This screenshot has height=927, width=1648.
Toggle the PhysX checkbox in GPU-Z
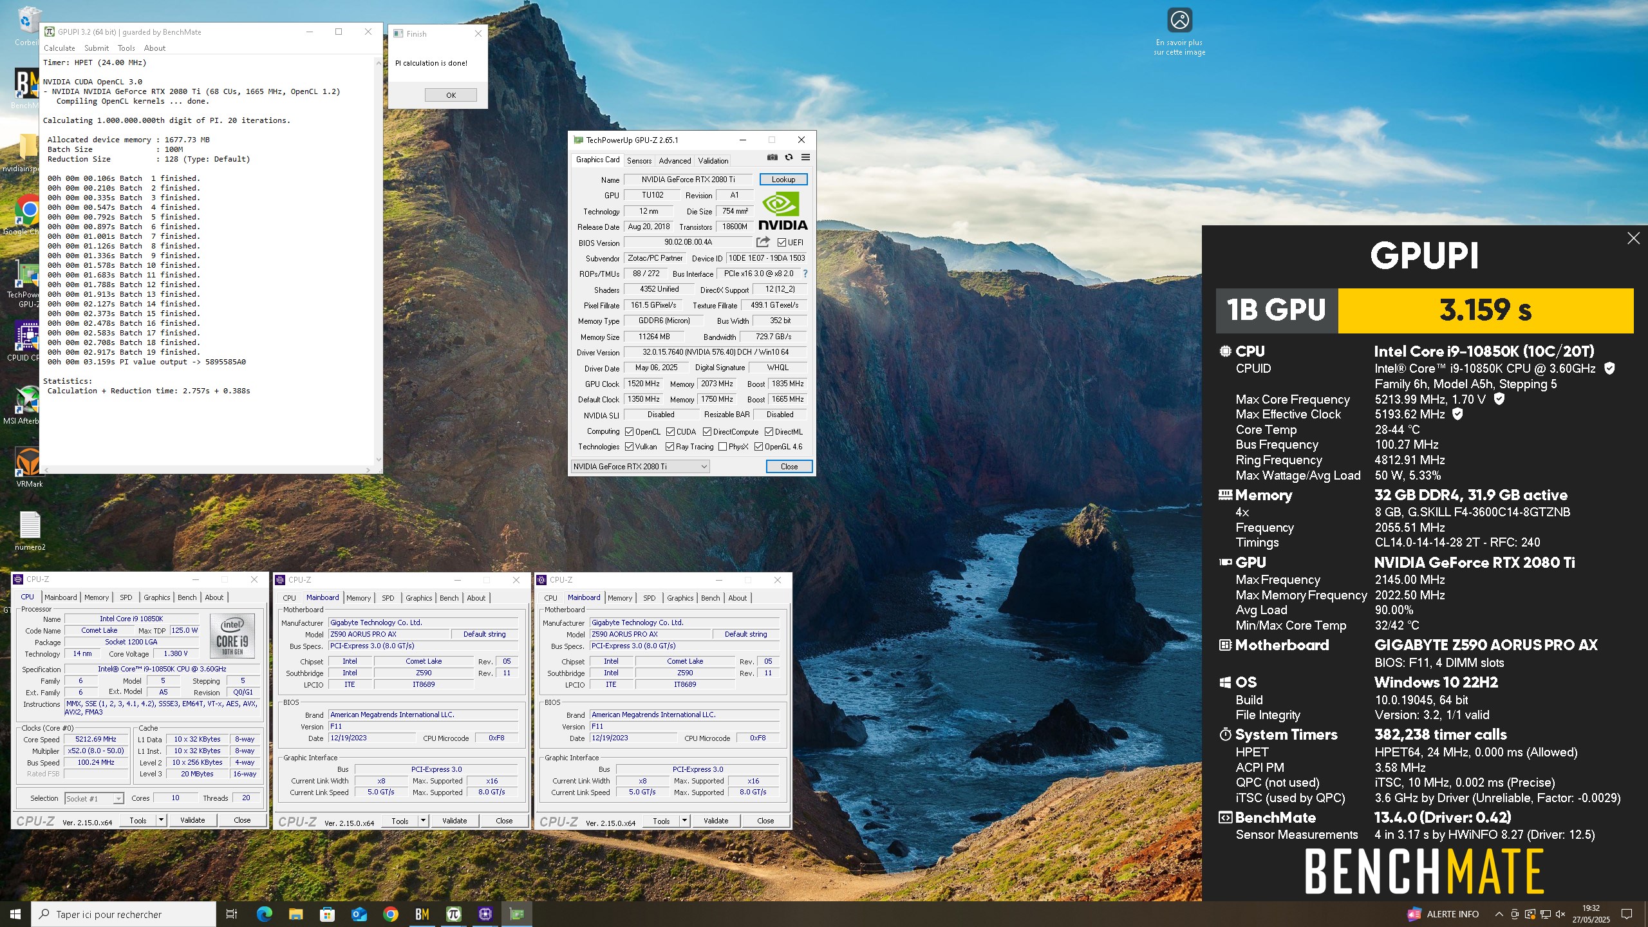pos(722,447)
